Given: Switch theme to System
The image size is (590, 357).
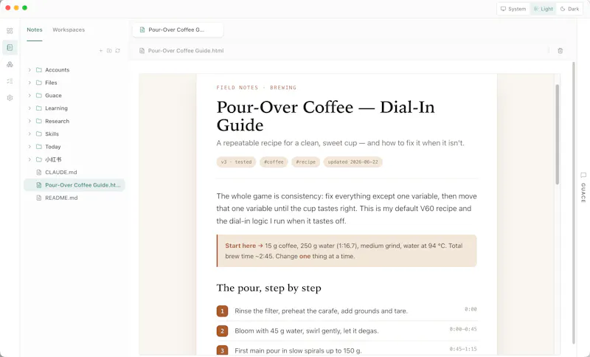Looking at the screenshot, I should 513,9.
